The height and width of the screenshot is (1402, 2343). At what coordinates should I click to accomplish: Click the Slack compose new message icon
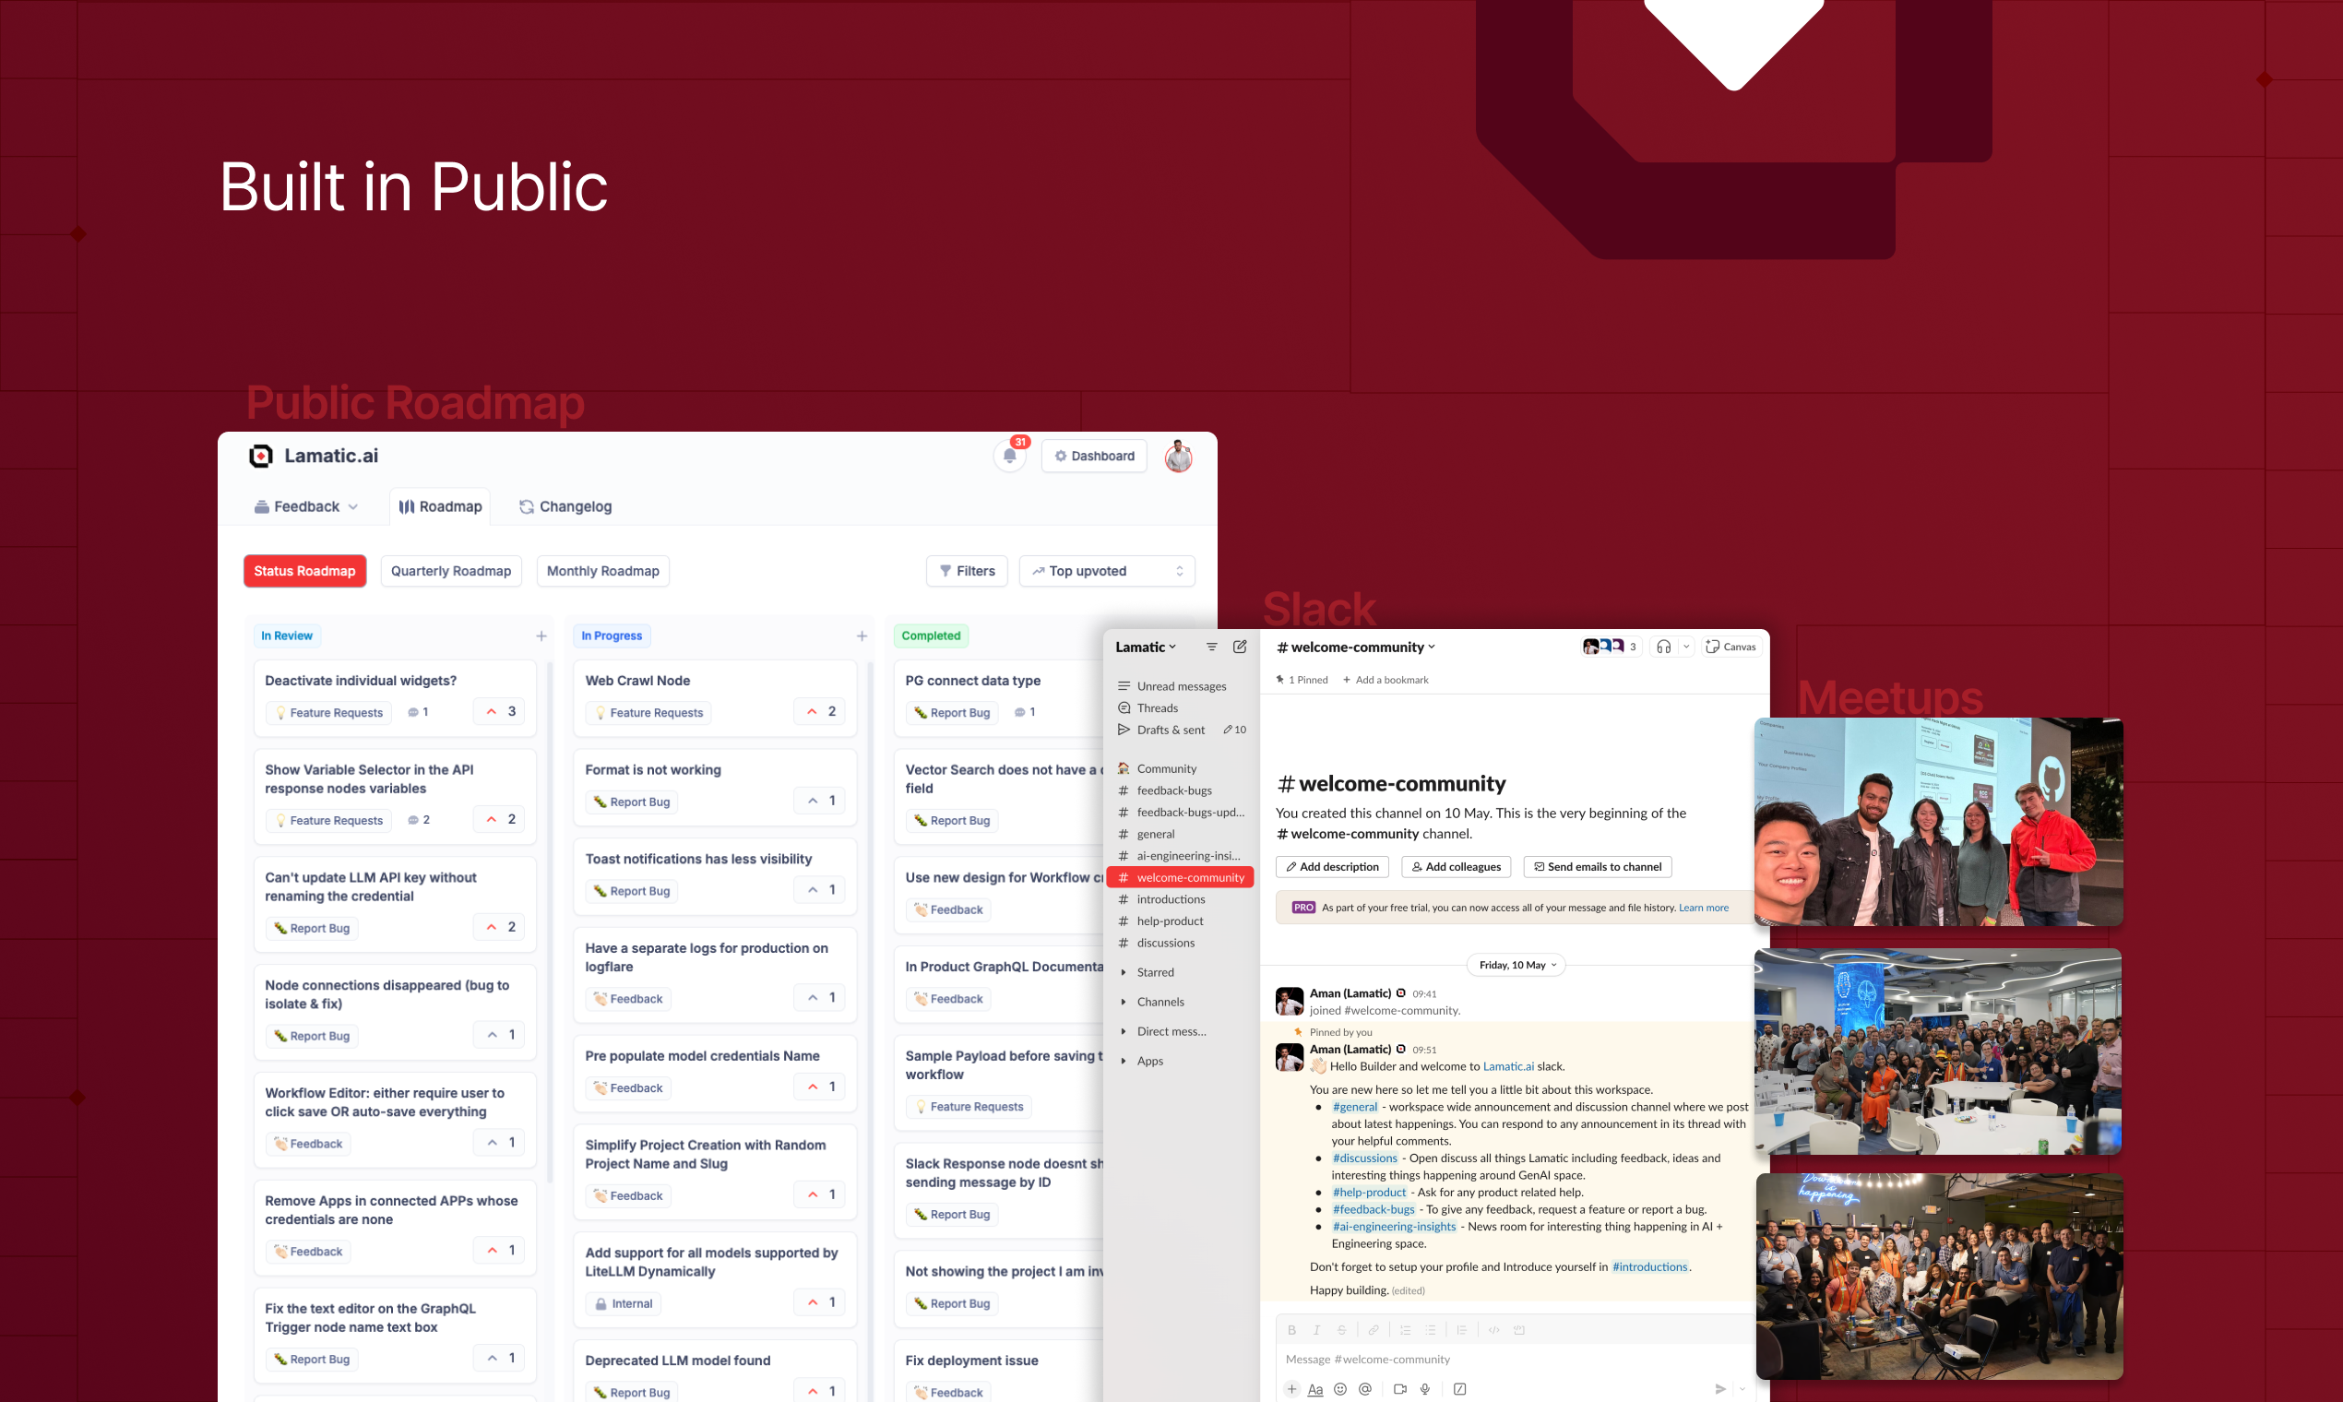(x=1240, y=648)
